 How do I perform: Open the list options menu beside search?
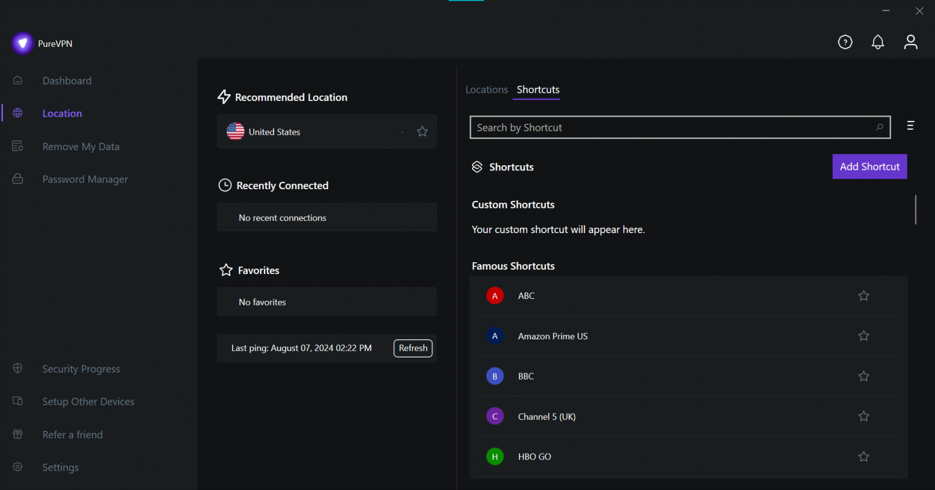click(x=910, y=126)
